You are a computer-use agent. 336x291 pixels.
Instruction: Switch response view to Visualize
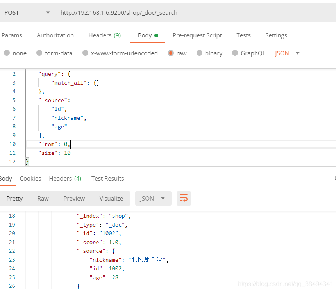(111, 199)
